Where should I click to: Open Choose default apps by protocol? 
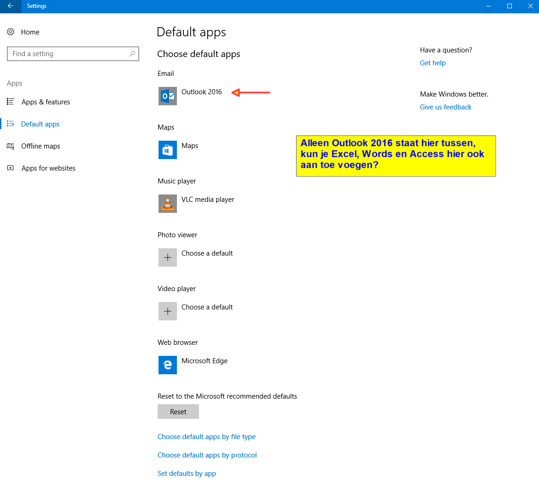pyautogui.click(x=207, y=455)
